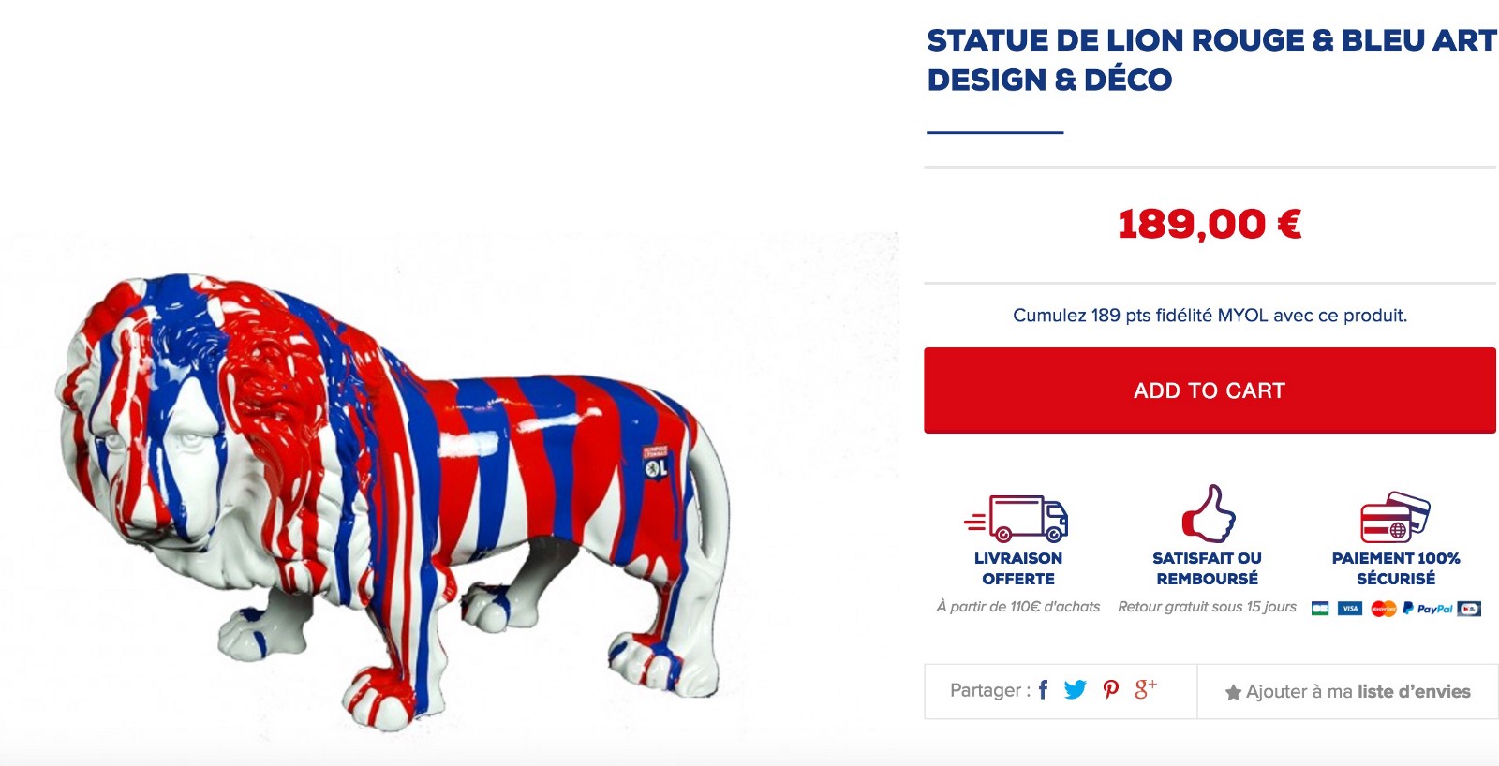Tweet this product via Twitter icon

pos(1075,690)
